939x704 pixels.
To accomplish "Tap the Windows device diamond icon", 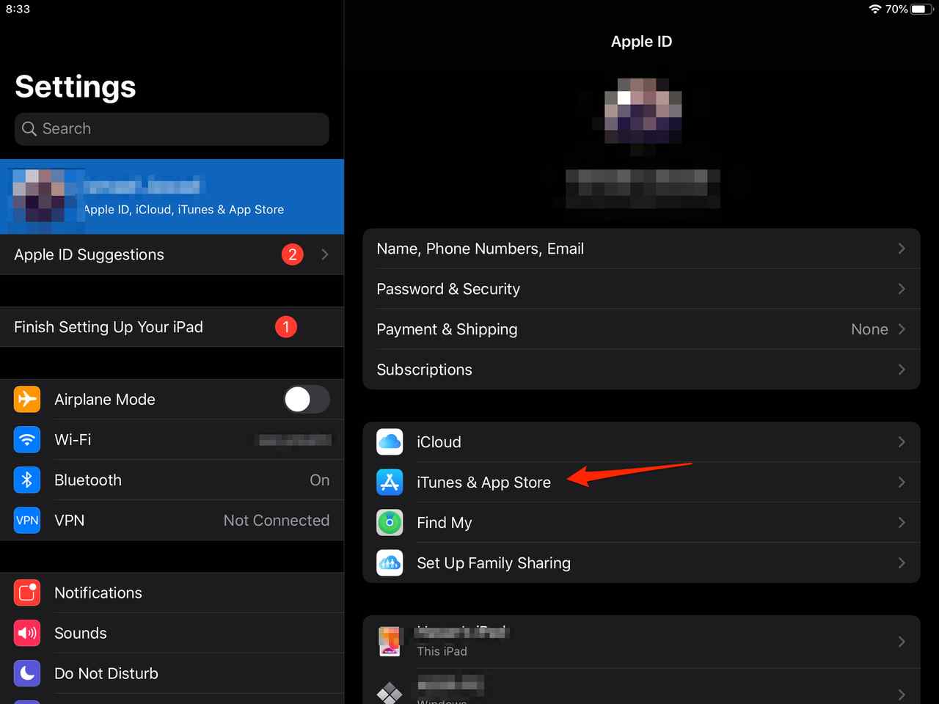I will (390, 693).
